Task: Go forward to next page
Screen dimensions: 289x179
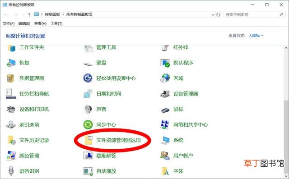Action: click(15, 15)
